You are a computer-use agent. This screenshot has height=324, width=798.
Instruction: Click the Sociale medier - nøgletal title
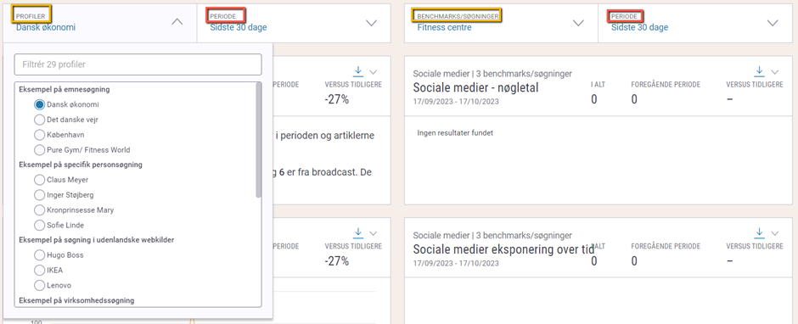(x=476, y=87)
